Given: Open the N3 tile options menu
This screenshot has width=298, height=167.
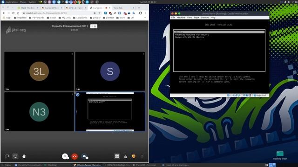Looking at the screenshot, I should (73, 94).
